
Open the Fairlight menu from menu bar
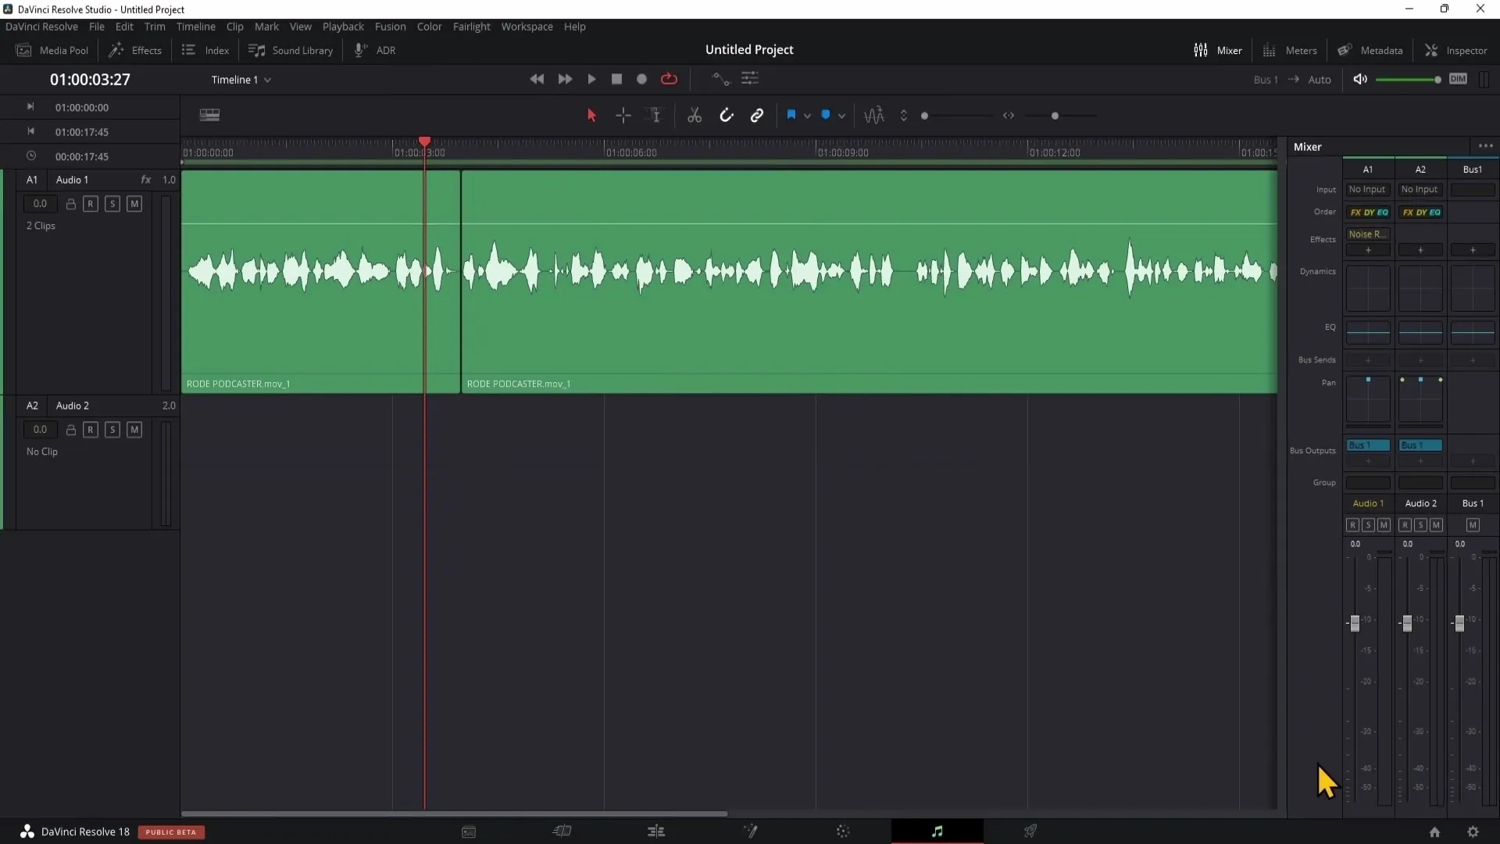point(472,26)
